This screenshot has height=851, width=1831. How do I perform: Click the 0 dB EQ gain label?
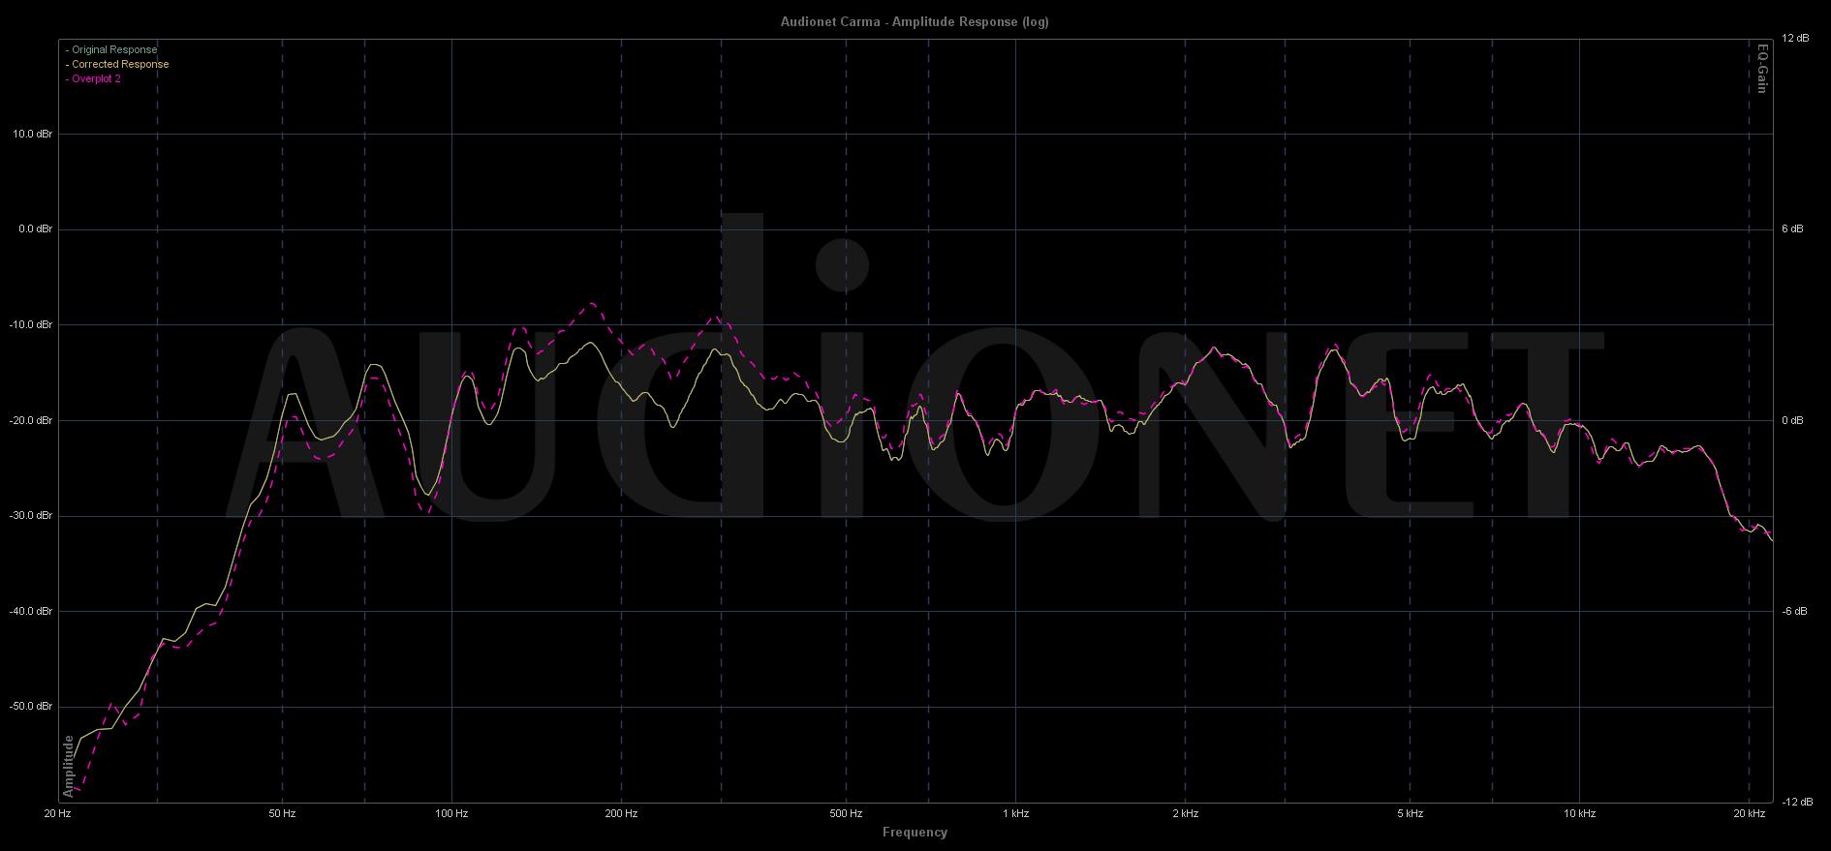[1793, 420]
